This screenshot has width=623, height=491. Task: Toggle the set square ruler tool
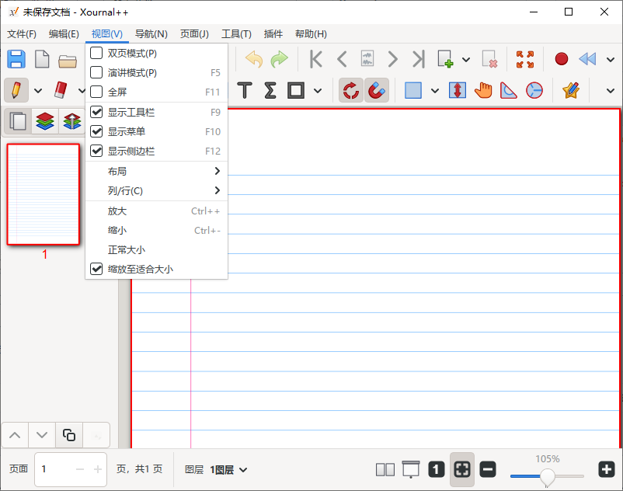click(x=509, y=90)
